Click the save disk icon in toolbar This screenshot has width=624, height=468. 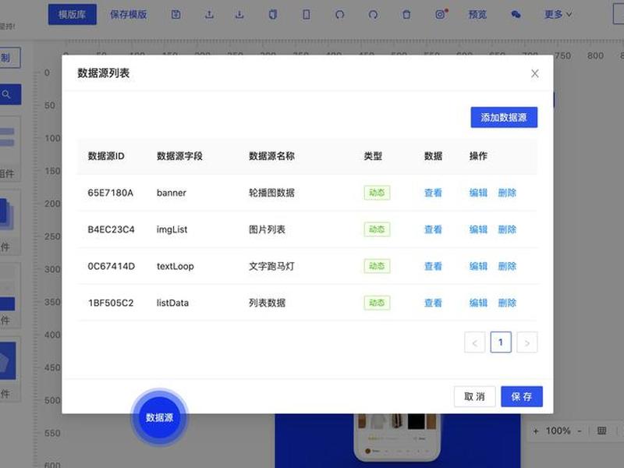click(x=176, y=15)
